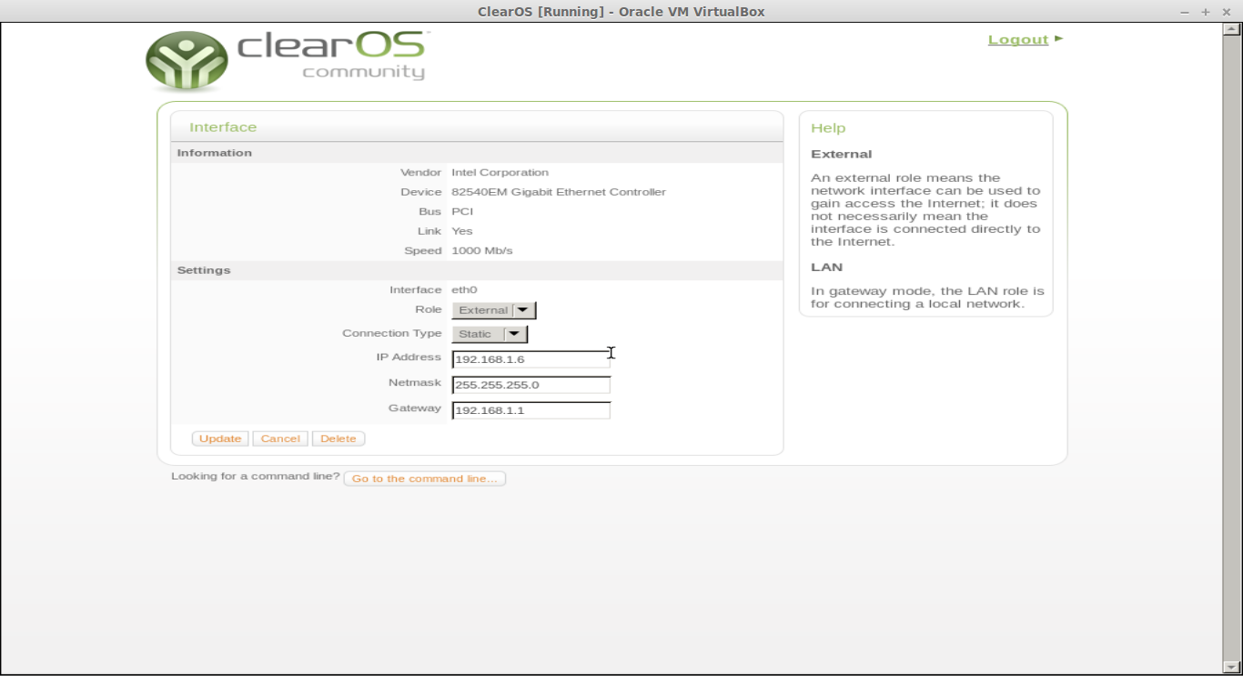Screen dimensions: 1243x676
Task: Click the External heading in Help
Action: pos(842,154)
